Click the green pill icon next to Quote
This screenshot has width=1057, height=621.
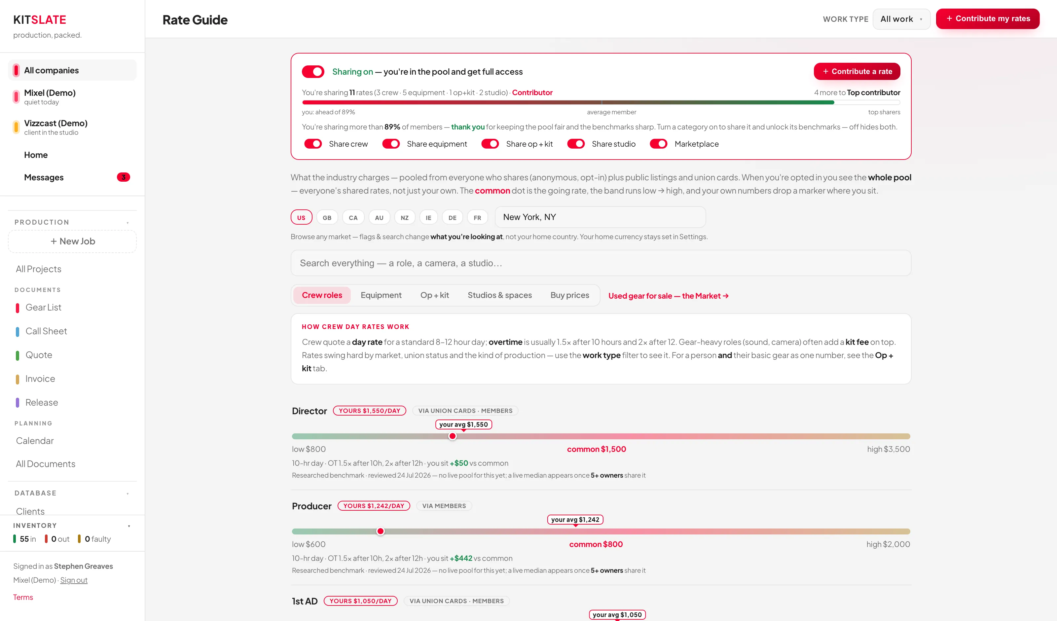pos(17,355)
